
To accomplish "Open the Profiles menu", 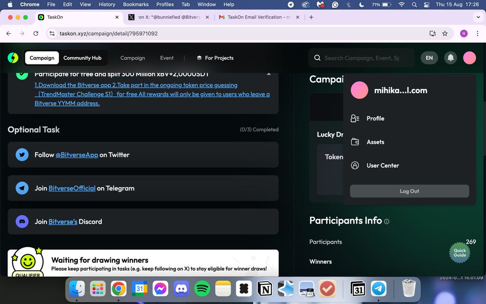I will tap(165, 4).
